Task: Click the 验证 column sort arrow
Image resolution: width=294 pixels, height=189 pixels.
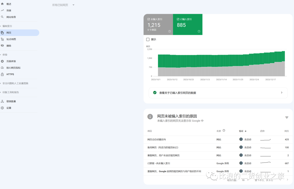Action: pos(245,131)
